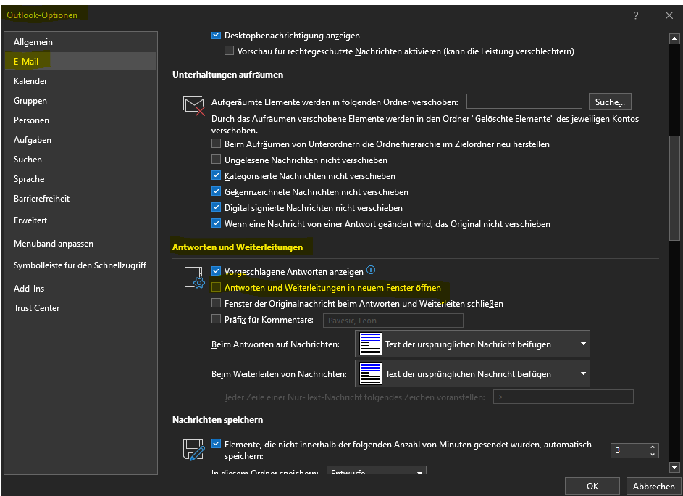Viewport: 683px width, 496px height.
Task: Open Beim Antworten auf Nachrichten dropdown
Action: pyautogui.click(x=473, y=344)
